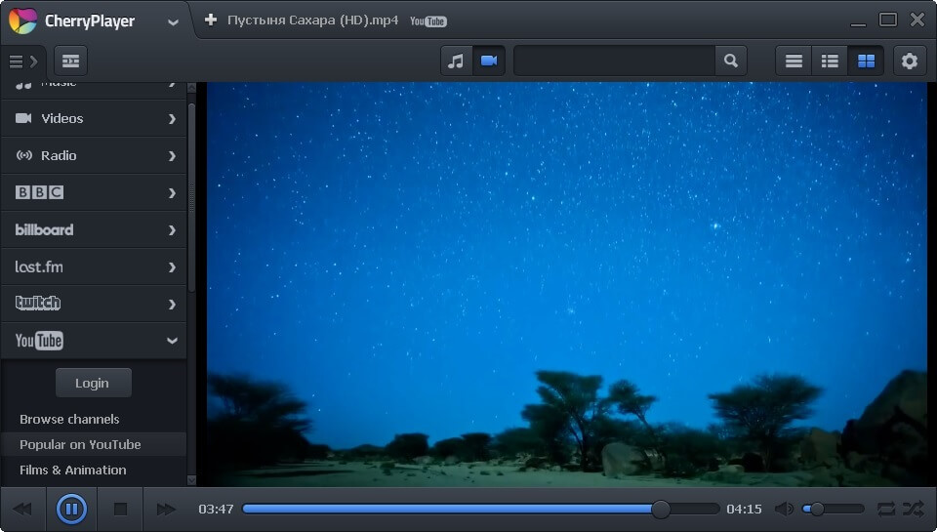The height and width of the screenshot is (532, 937).
Task: Select the Films & Animation category
Action: [72, 470]
